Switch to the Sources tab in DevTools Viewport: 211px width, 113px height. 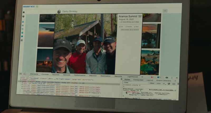click(x=56, y=75)
